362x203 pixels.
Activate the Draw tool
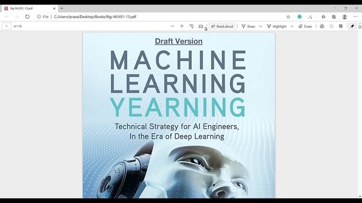(248, 27)
